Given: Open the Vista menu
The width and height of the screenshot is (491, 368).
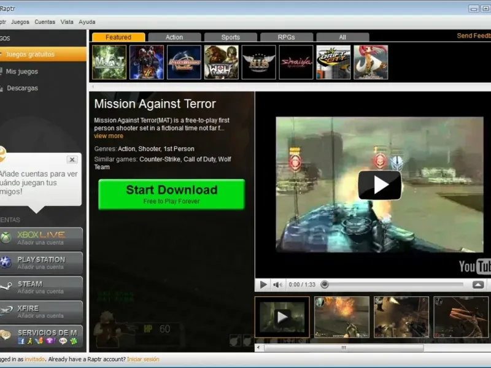Looking at the screenshot, I should click(x=67, y=22).
